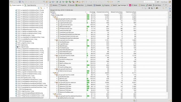181x102 pixels.
Task: Remove all sessions icon in Coverage toolbar
Action: tap(152, 8)
